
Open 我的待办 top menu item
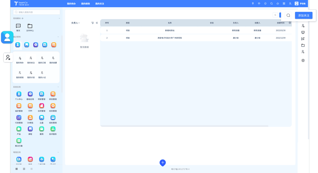(71, 4)
